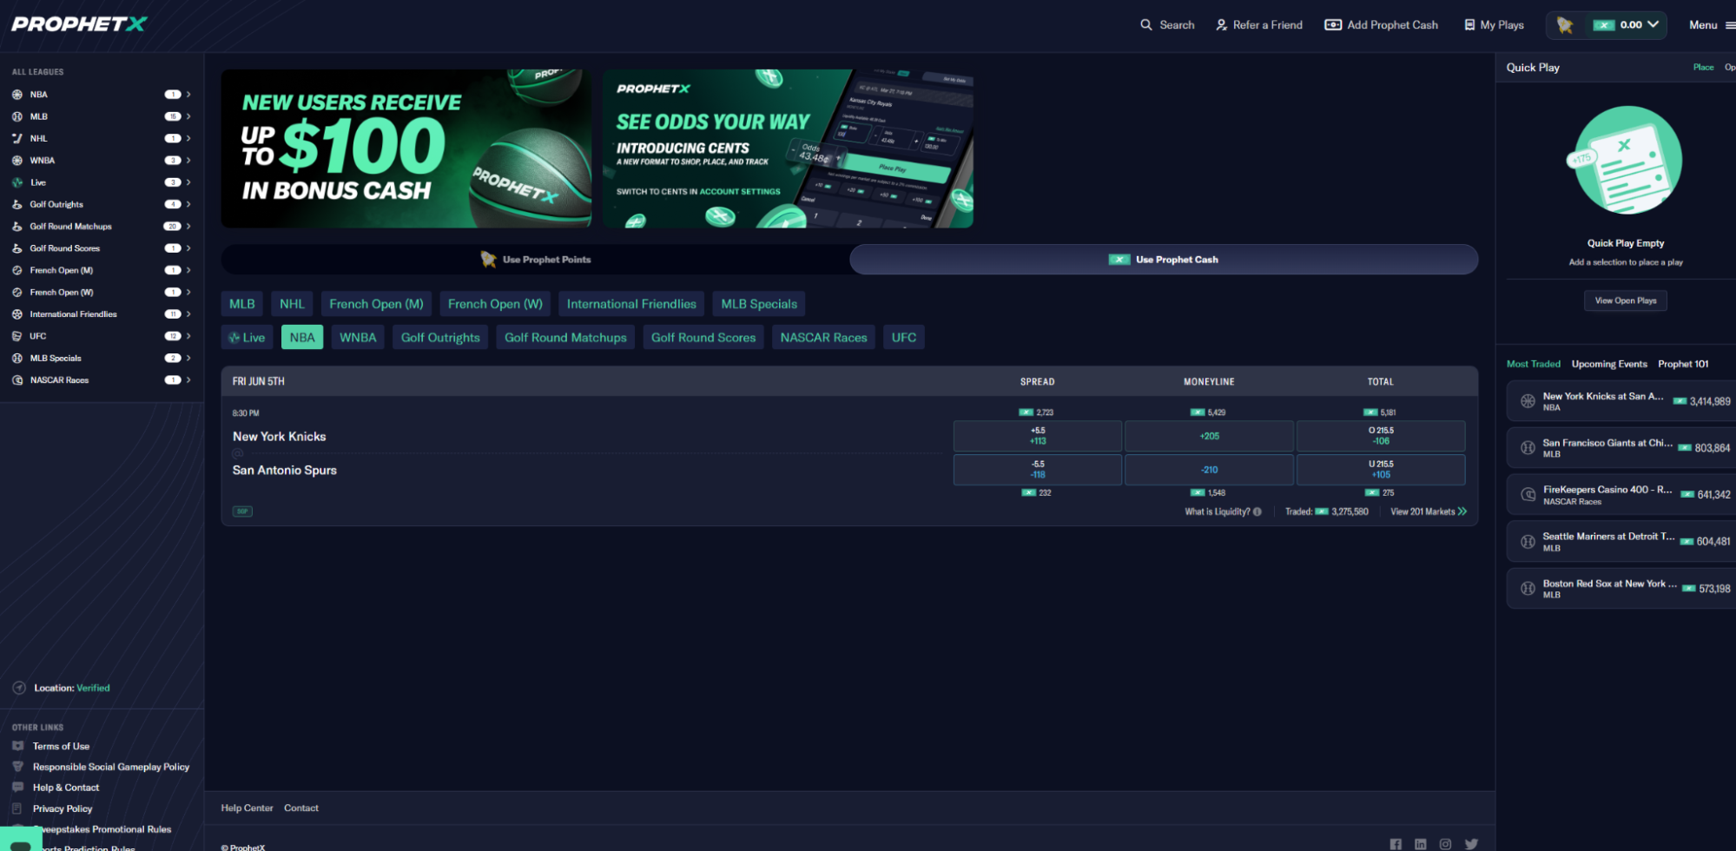The width and height of the screenshot is (1736, 851).
Task: Click the Prophet Points bird icon in header
Action: (x=1565, y=25)
